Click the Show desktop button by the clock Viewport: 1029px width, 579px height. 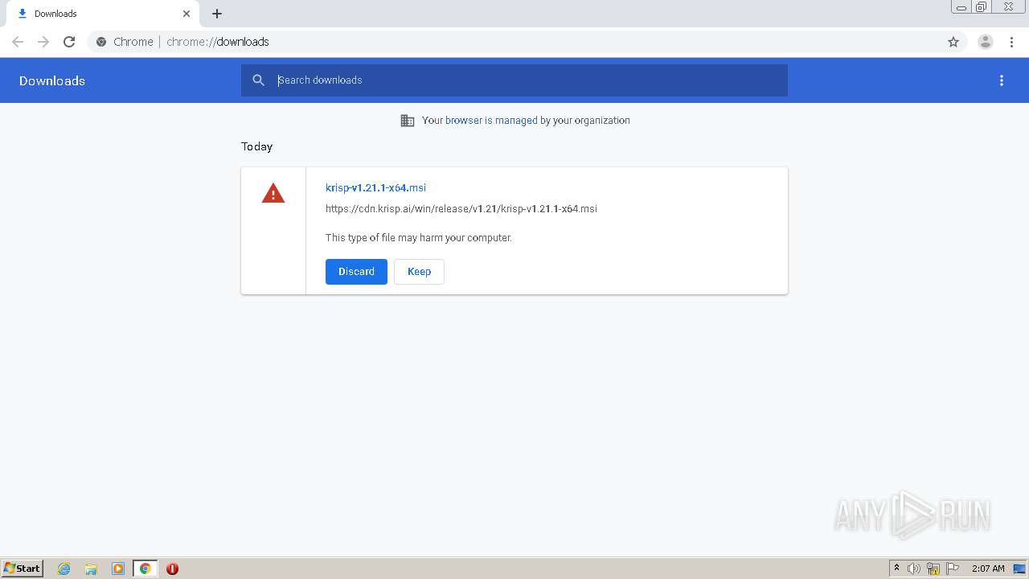pos(1020,569)
